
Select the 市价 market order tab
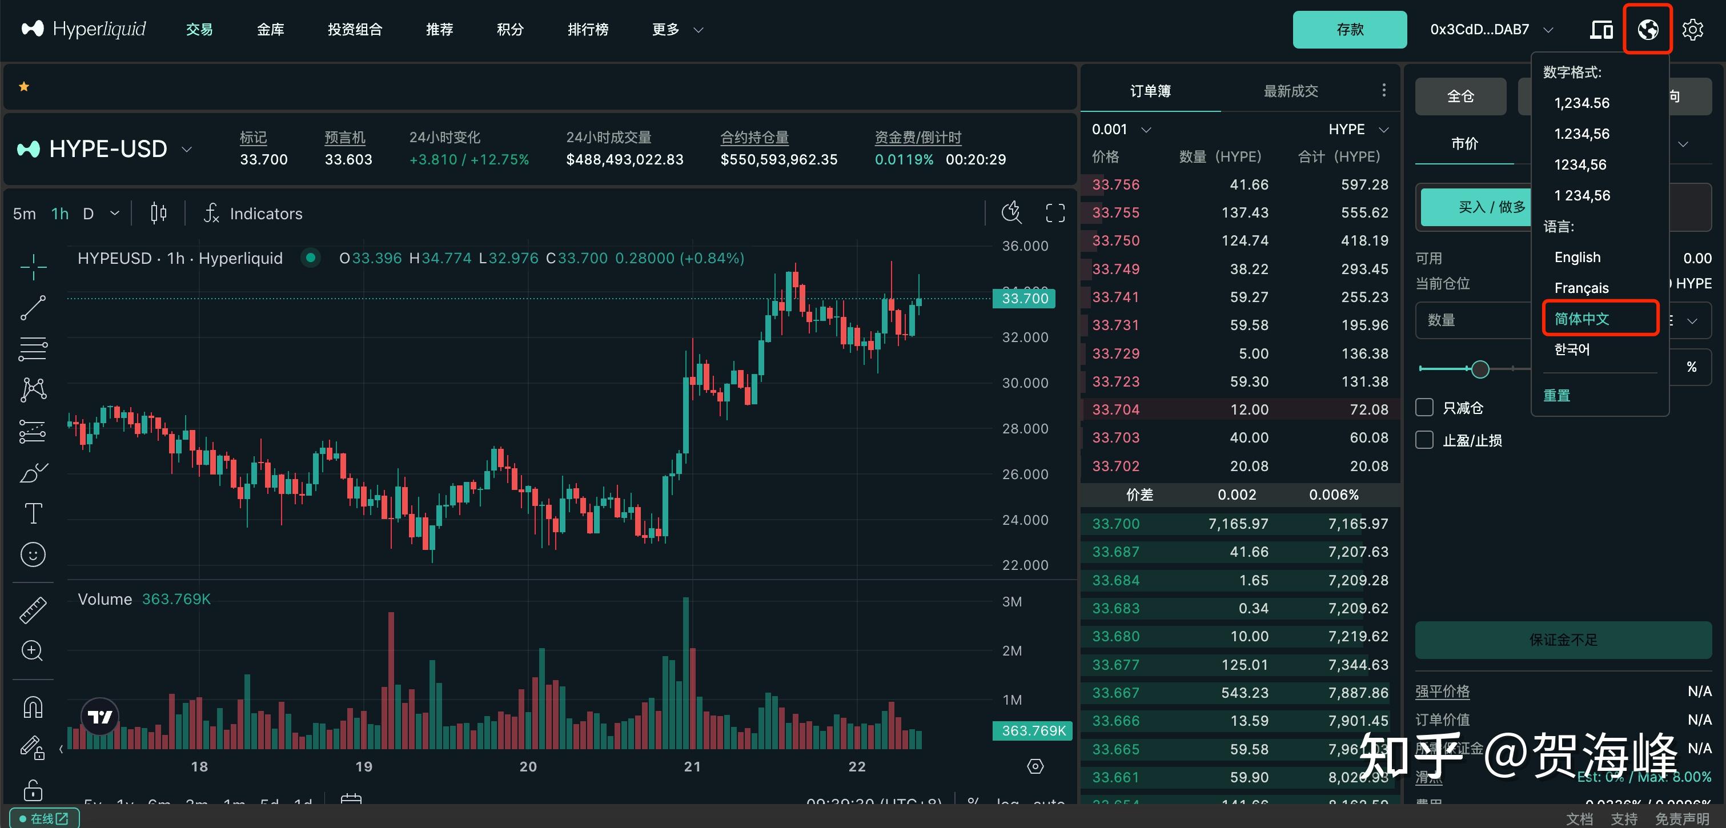[x=1464, y=143]
